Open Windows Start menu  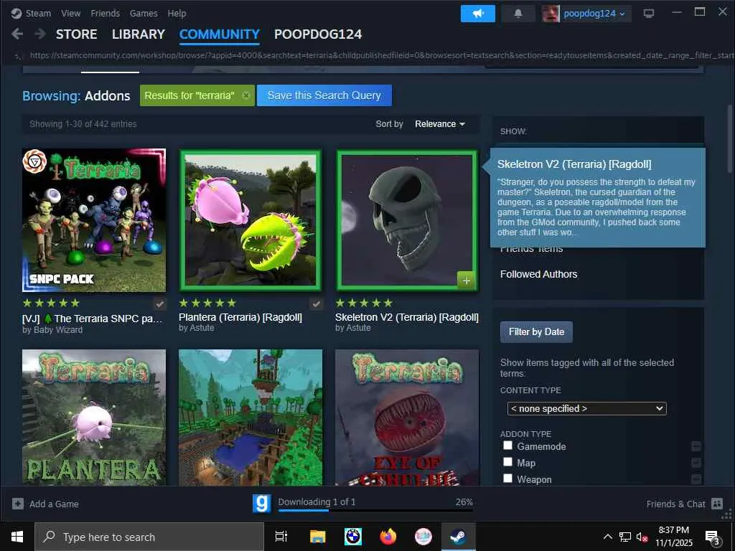[x=17, y=537]
